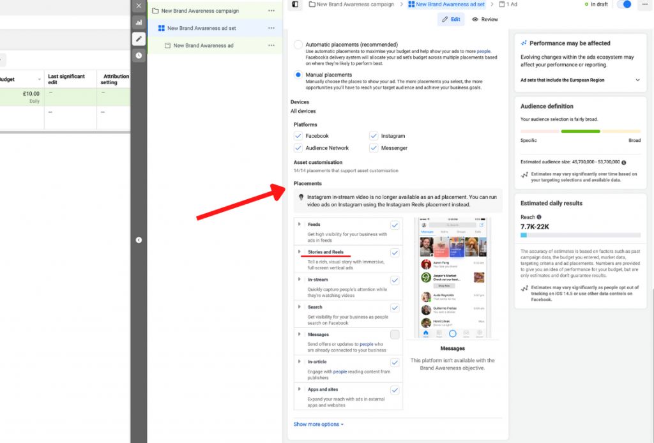Switch to the Review tab
The width and height of the screenshot is (654, 443).
[x=485, y=19]
